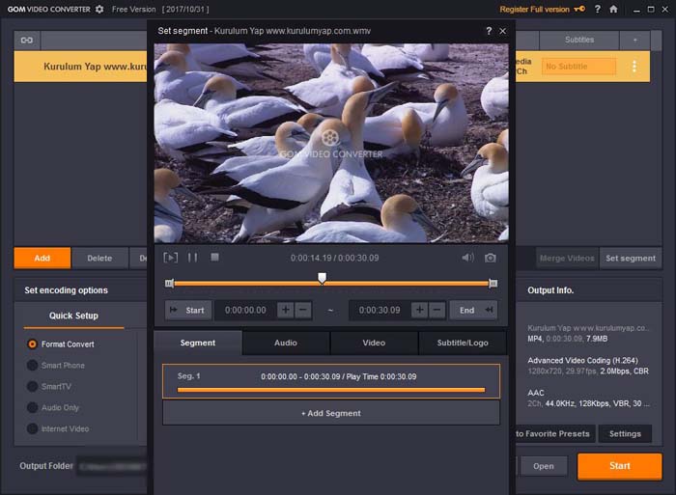Screen dimensions: 676x495
Task: Go to the home icon in title bar
Action: click(x=613, y=9)
